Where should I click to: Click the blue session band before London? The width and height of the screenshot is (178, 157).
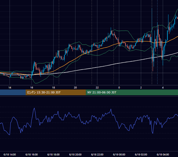(x=13, y=92)
